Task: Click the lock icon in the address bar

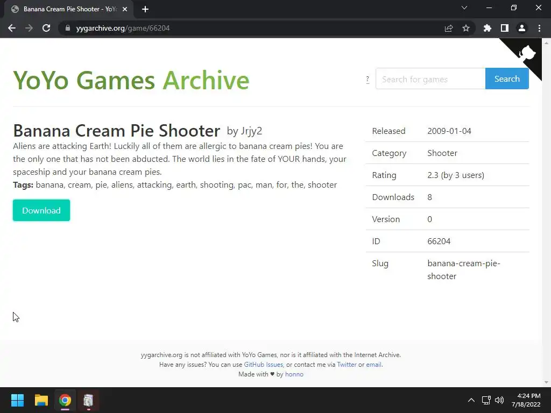Action: 68,28
